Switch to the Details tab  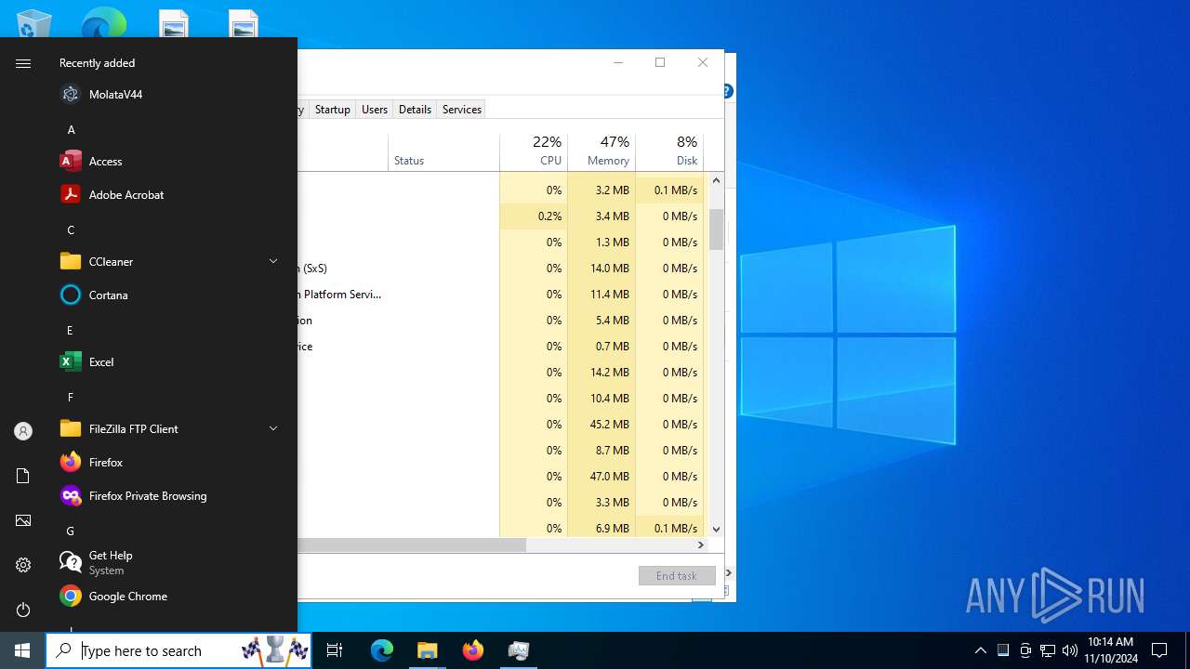point(415,110)
